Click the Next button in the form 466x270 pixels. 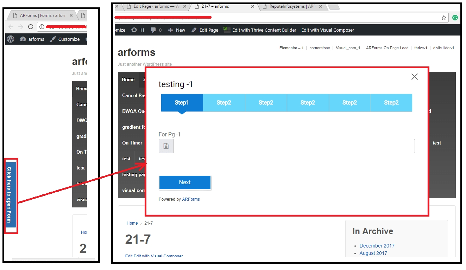coord(185,182)
